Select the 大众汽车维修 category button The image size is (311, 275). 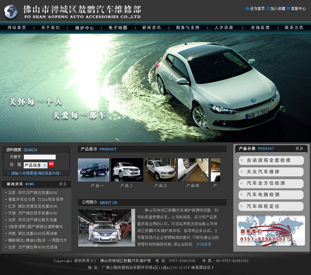[271, 172]
